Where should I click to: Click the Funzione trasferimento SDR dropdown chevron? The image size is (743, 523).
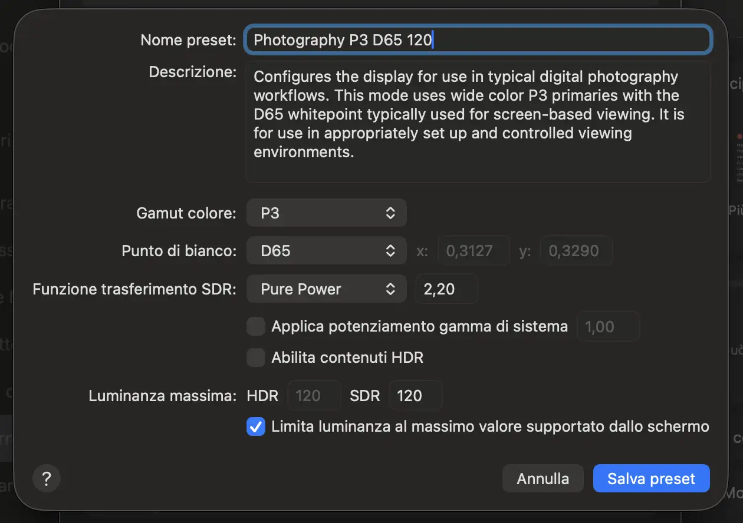point(391,289)
